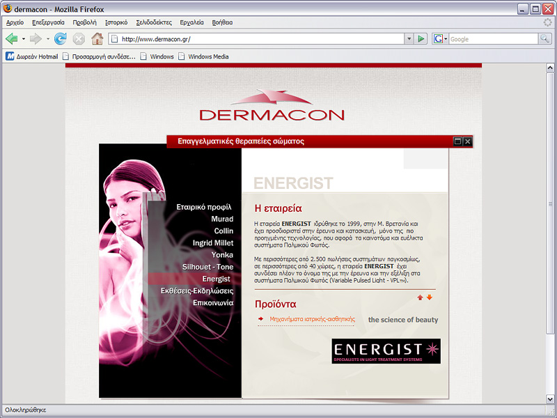The width and height of the screenshot is (557, 418).
Task: Maximize the red Επαγγελματικές θεραπείες panel
Action: coord(458,141)
